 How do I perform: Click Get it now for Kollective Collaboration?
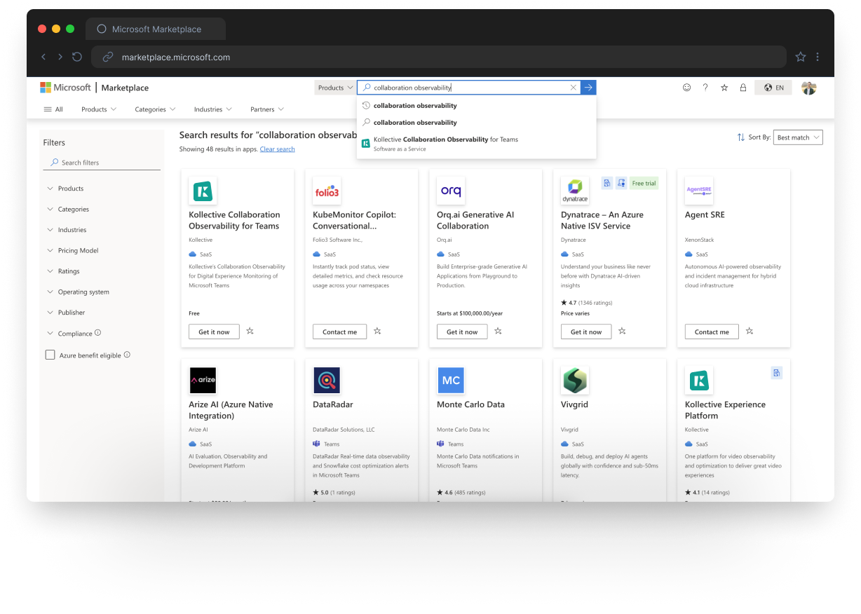click(x=214, y=332)
